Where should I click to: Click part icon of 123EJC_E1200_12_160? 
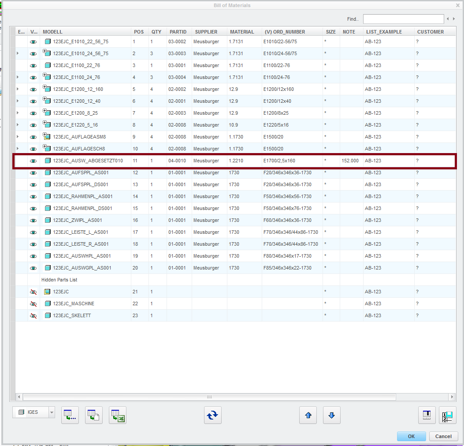click(x=47, y=89)
